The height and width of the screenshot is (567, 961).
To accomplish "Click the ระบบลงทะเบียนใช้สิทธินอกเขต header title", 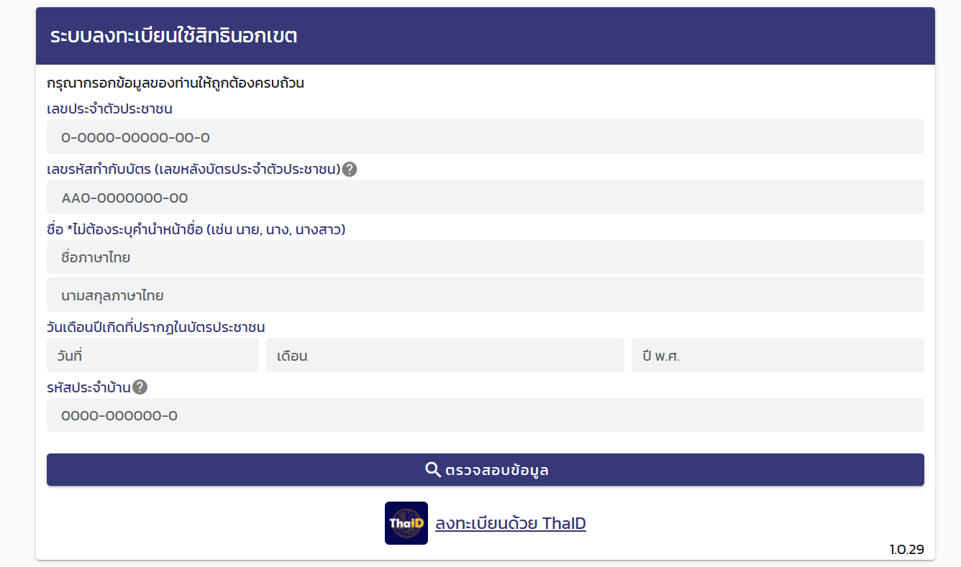I will point(173,36).
